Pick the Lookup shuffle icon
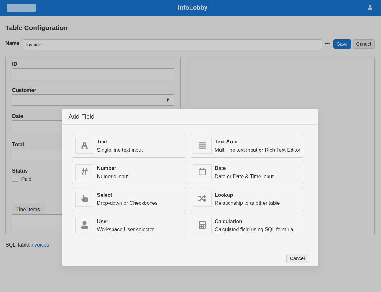 click(202, 199)
